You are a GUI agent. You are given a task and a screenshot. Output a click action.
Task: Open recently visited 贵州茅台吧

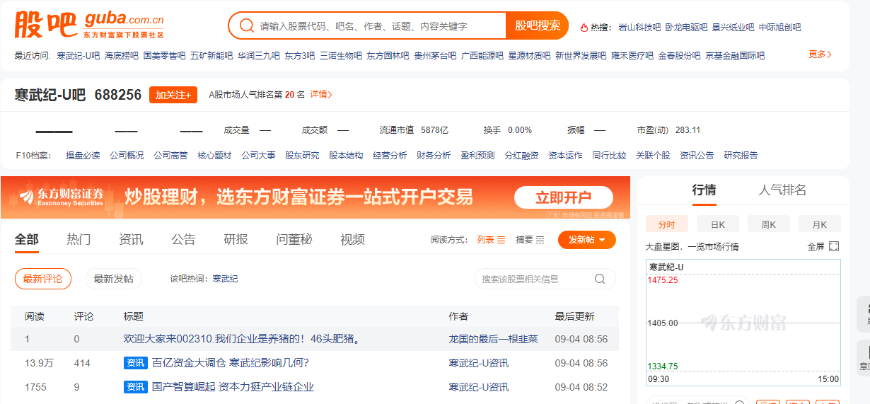[x=435, y=55]
